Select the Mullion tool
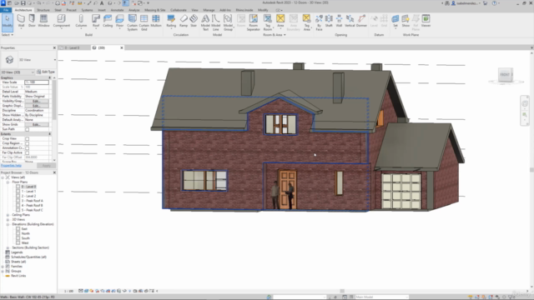The width and height of the screenshot is (534, 300). (x=156, y=21)
